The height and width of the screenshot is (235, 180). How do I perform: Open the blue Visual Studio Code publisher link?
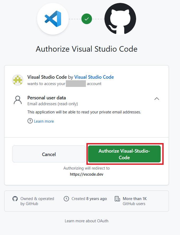[94, 77]
